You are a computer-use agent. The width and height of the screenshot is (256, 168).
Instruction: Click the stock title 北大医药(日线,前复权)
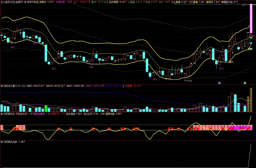pos(12,2)
